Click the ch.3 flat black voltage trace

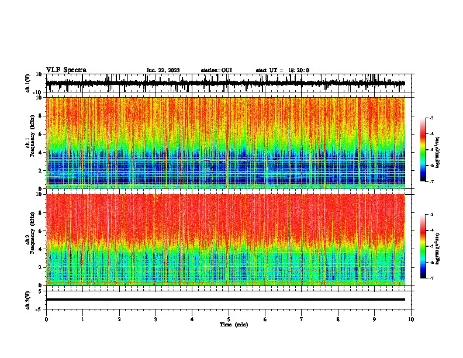(226, 300)
